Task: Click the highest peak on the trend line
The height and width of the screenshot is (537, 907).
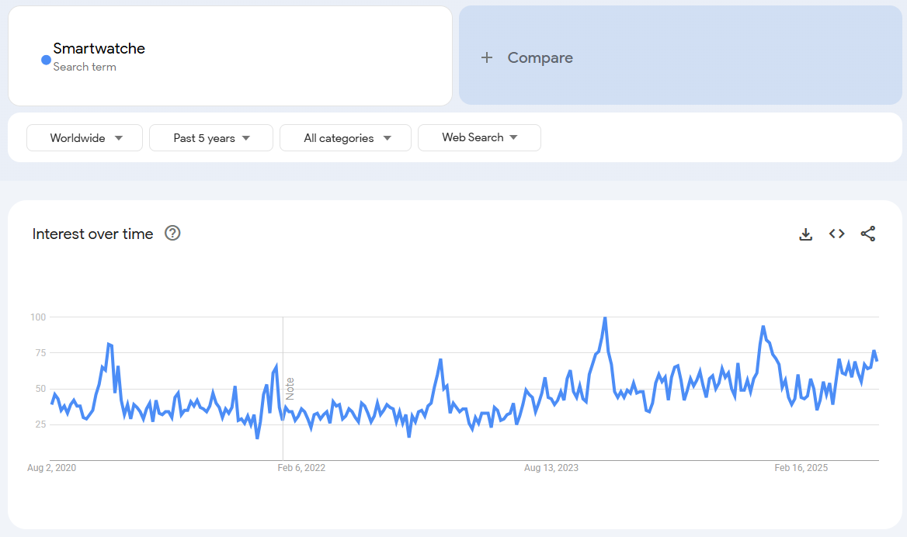Action: [x=605, y=318]
